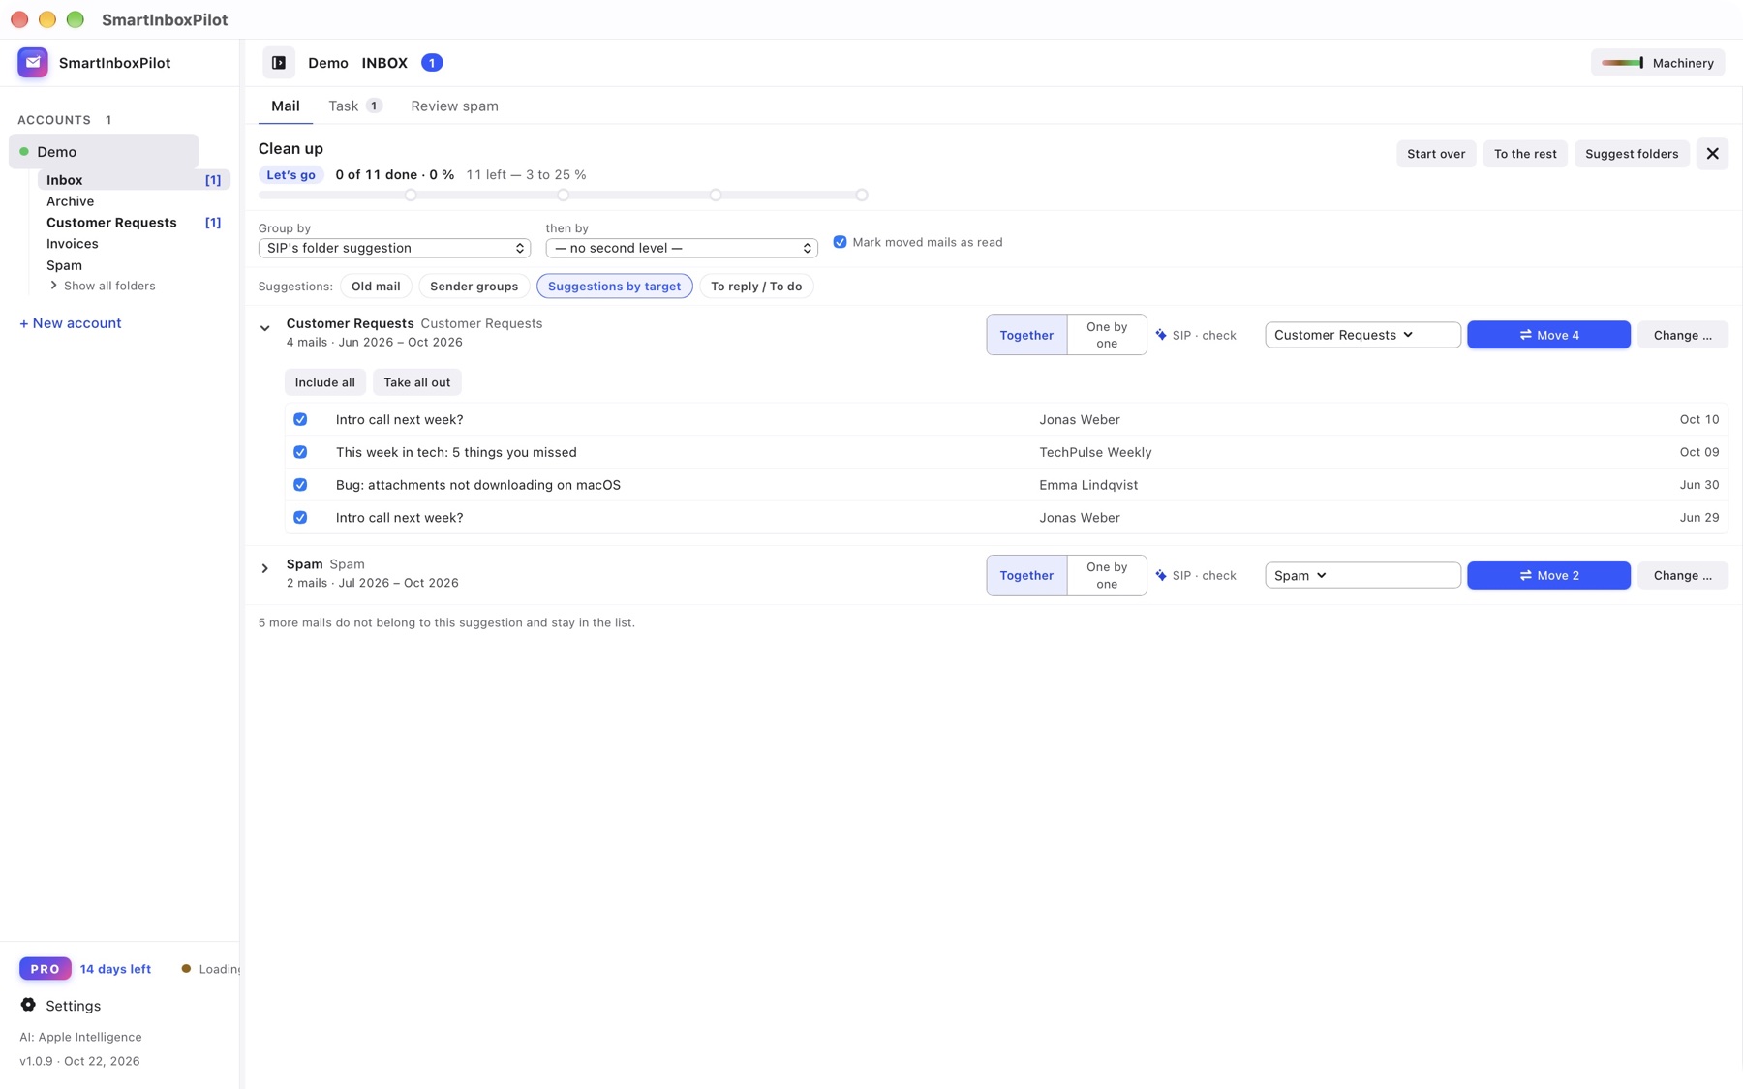
Task: Click the + New account link
Action: point(71,323)
